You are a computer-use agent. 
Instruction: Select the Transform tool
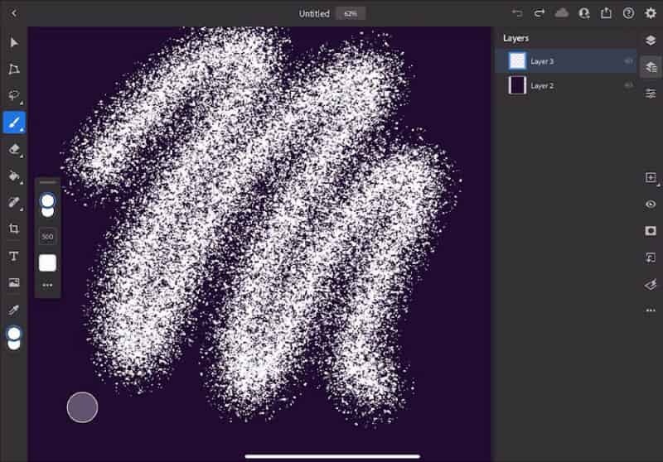(14, 69)
